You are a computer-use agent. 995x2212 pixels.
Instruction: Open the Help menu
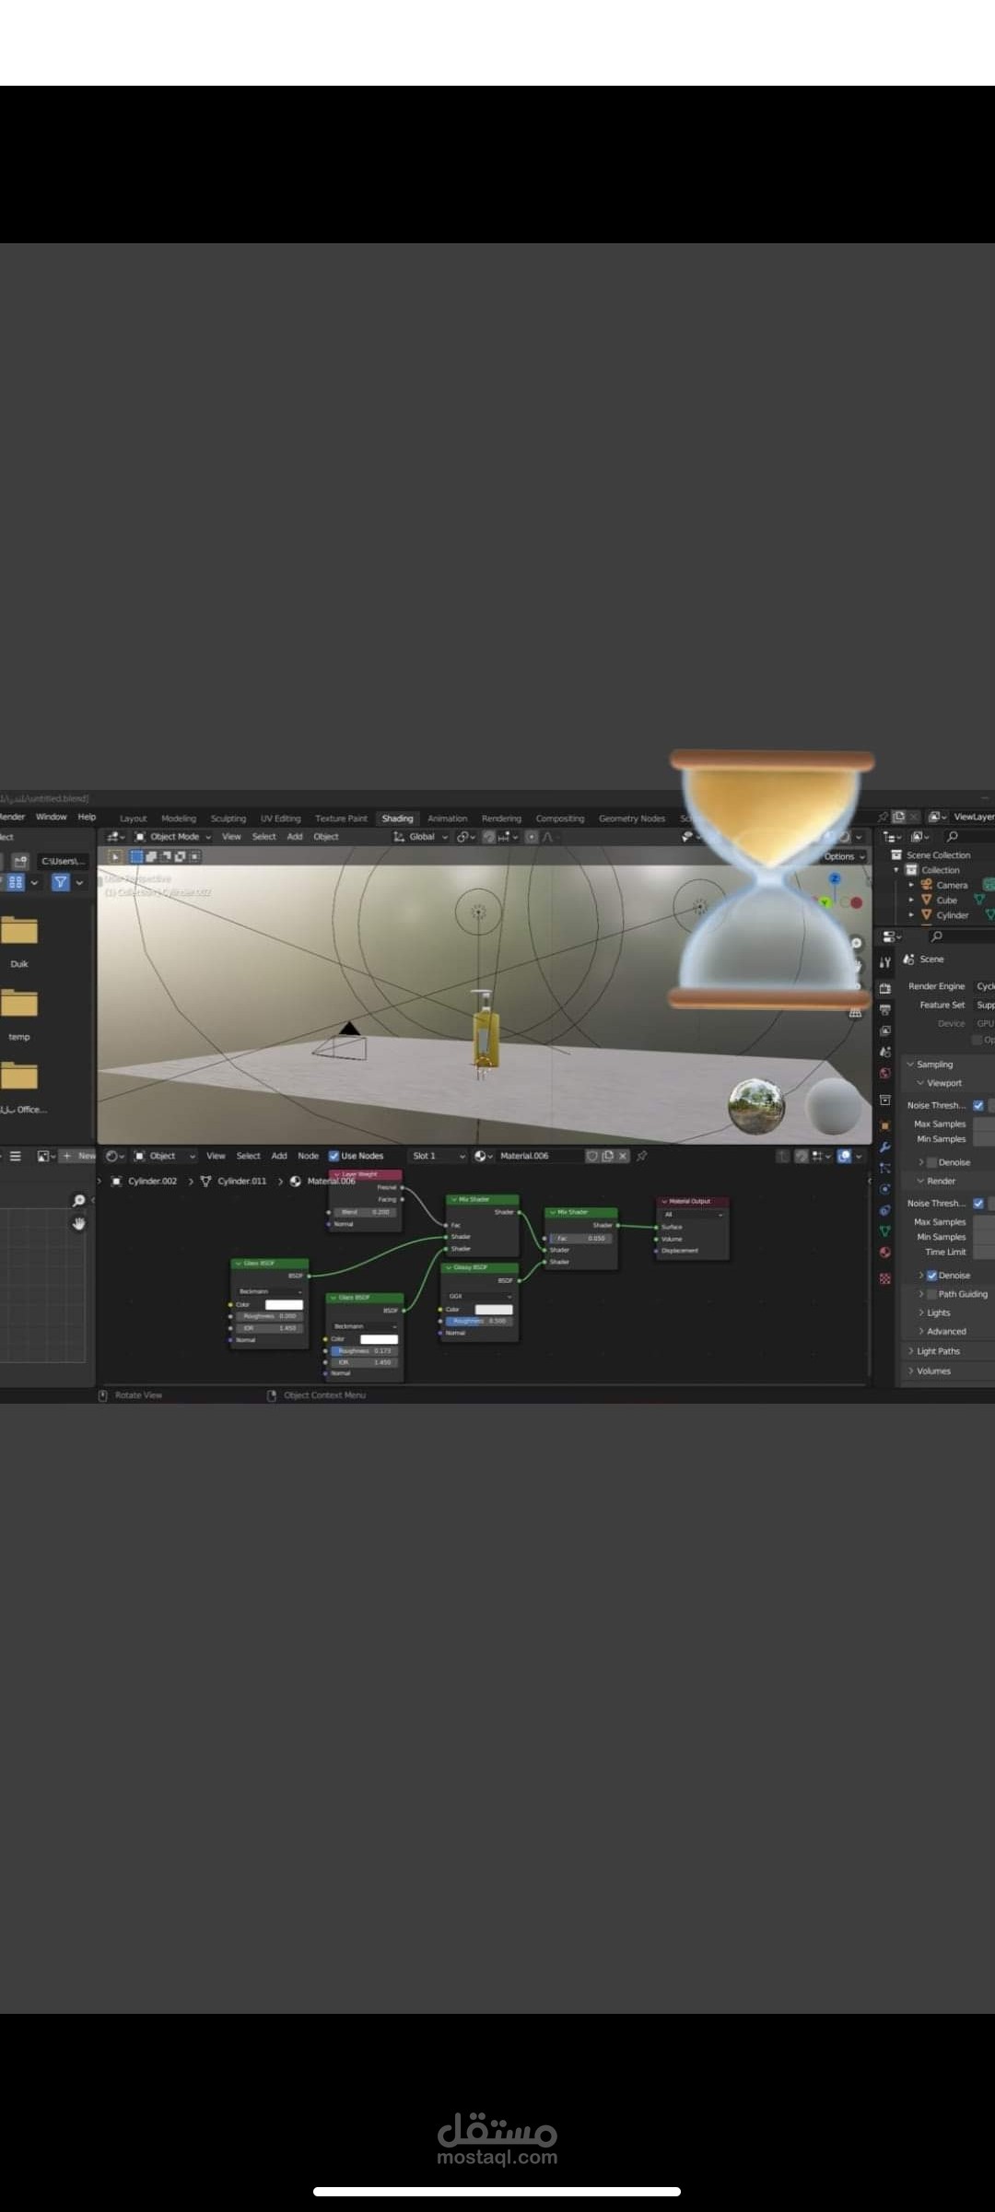point(87,817)
